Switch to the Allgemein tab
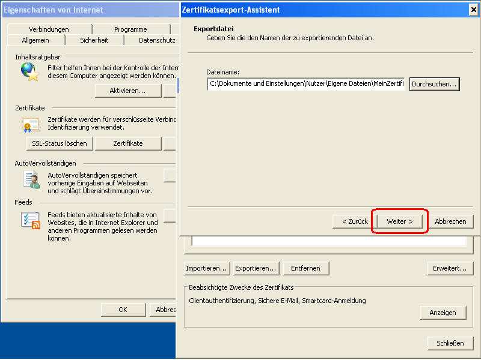This screenshot has width=481, height=360. (35, 40)
